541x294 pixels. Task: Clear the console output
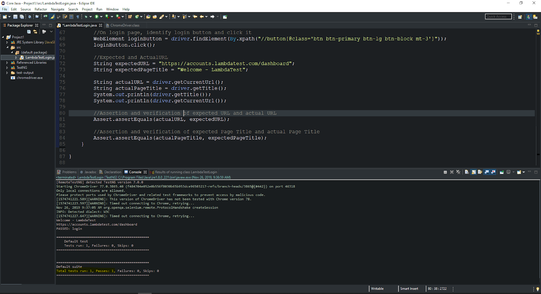(467, 172)
